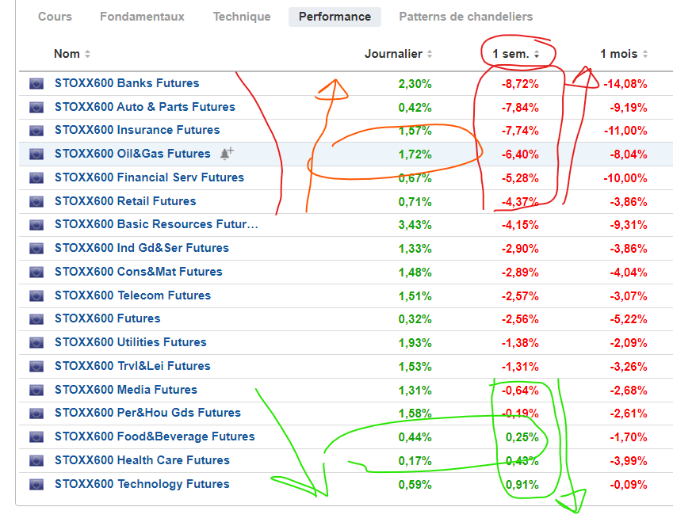The width and height of the screenshot is (673, 526).
Task: Open the plain STOXX600 Futures link
Action: [x=107, y=318]
